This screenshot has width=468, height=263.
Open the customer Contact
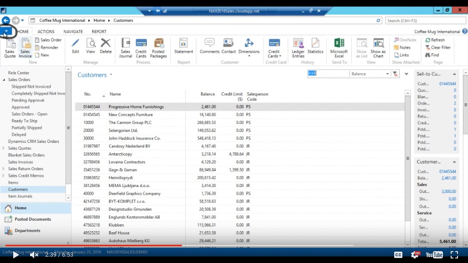pyautogui.click(x=228, y=46)
